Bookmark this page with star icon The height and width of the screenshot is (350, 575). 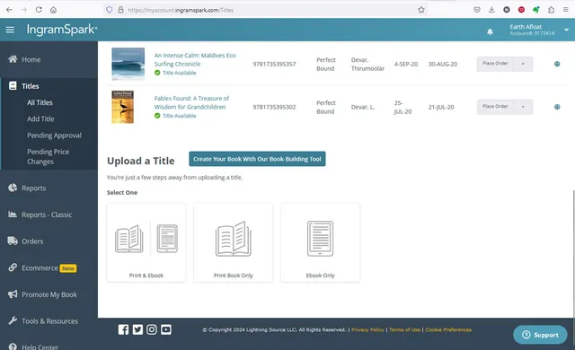tap(421, 10)
